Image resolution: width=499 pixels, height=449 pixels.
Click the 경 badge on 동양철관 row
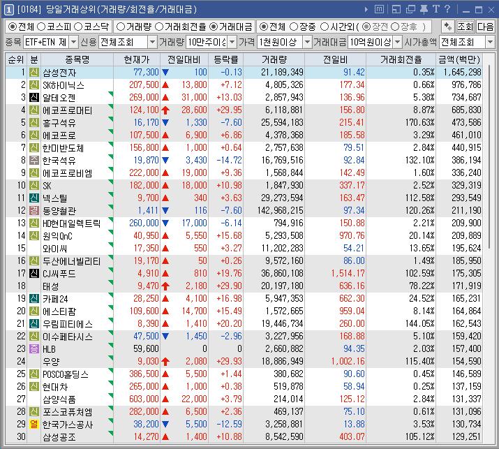[34, 210]
